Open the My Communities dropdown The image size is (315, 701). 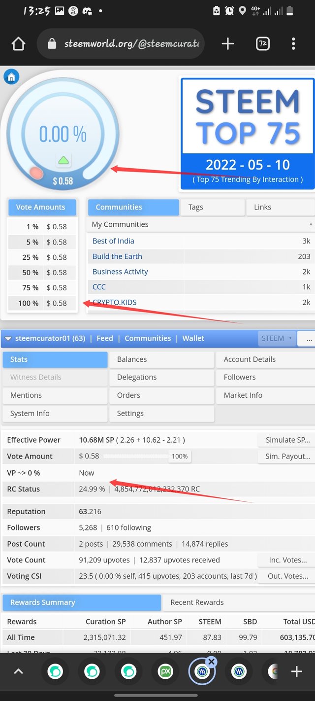coord(201,224)
